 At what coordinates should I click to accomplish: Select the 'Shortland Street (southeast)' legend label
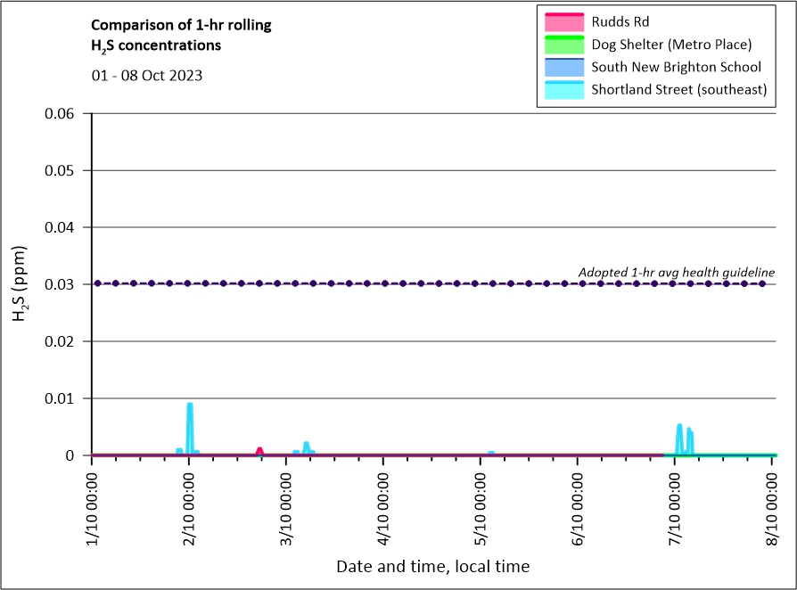(679, 90)
